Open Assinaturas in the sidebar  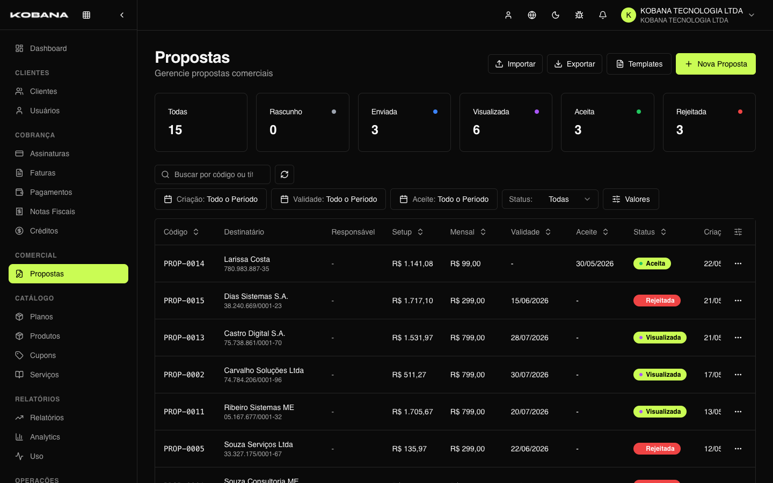click(x=68, y=153)
